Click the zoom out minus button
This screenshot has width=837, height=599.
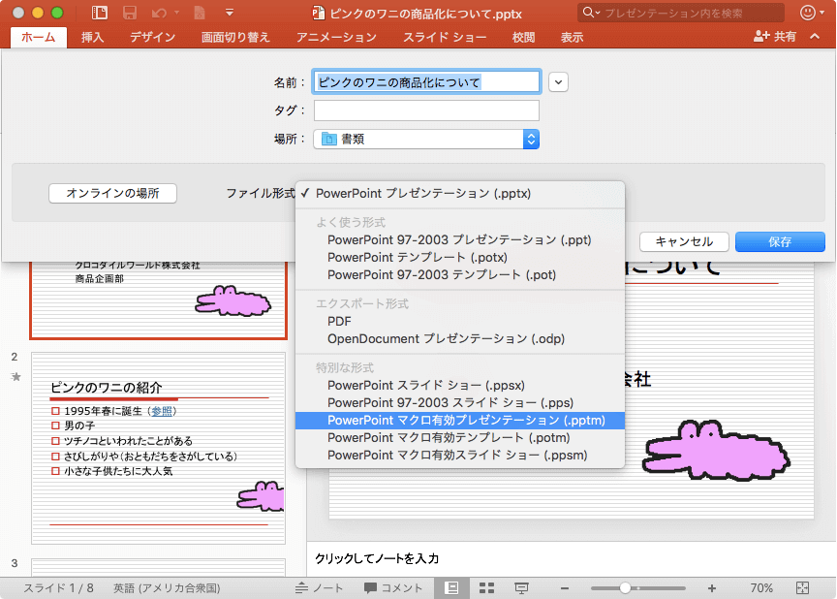564,588
